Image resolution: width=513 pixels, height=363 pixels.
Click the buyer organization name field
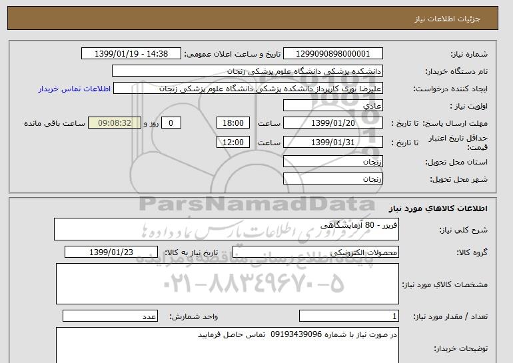click(x=247, y=71)
